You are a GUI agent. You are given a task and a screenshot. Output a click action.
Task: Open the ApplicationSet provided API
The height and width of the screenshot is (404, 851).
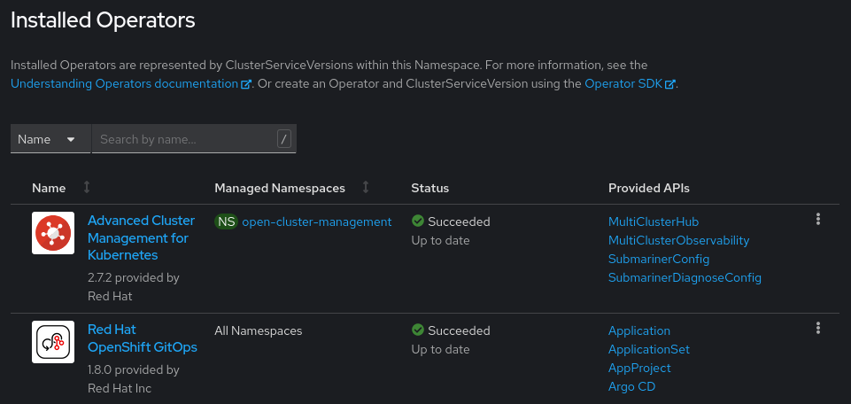[x=648, y=349]
